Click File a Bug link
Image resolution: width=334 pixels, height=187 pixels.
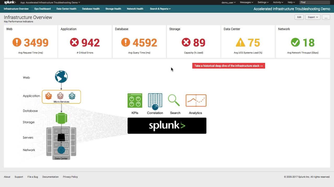33,177
